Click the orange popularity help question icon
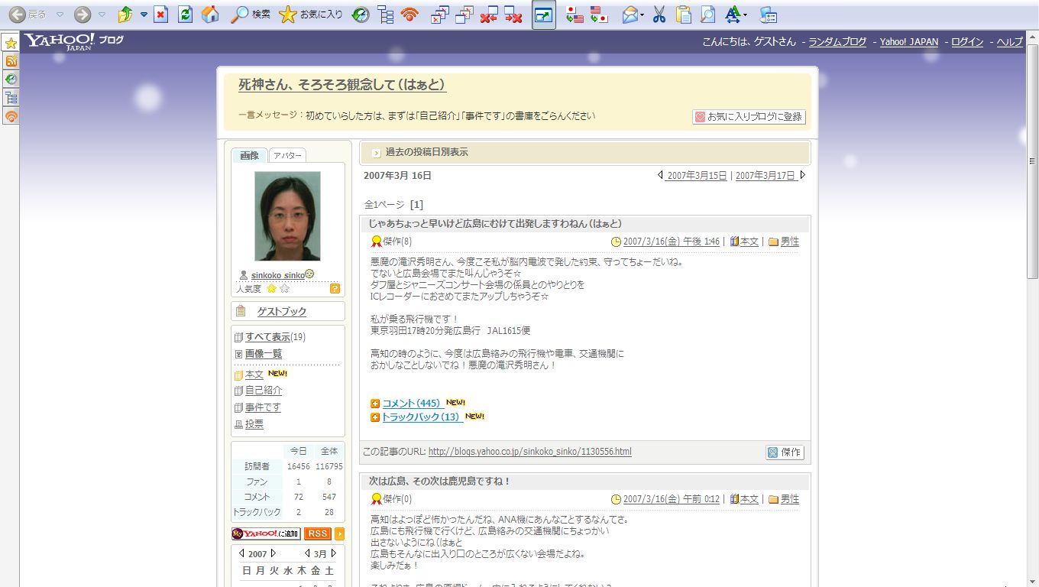 point(335,289)
